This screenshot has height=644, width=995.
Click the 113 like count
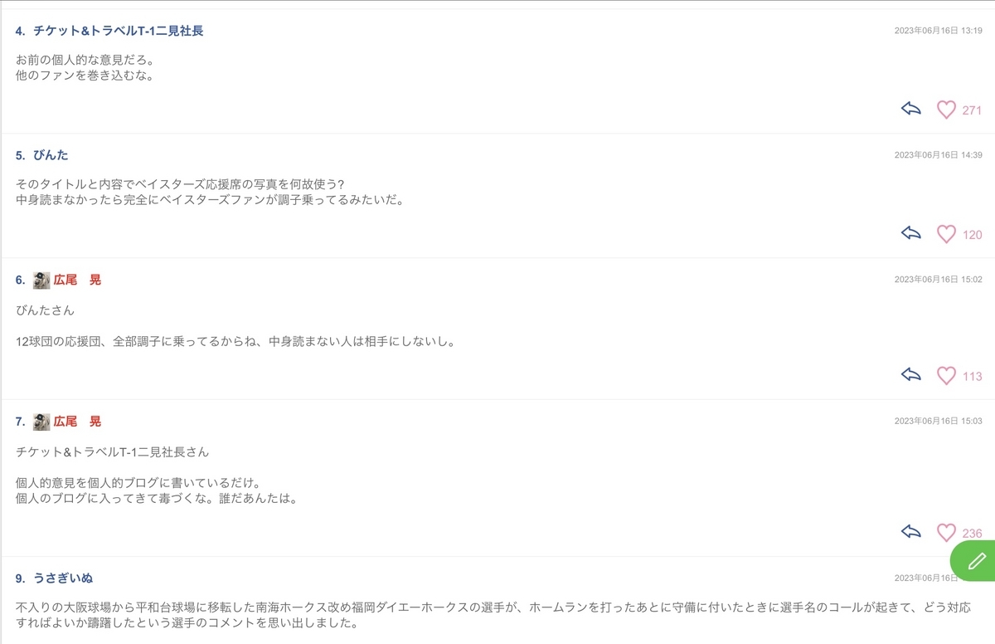pyautogui.click(x=972, y=376)
